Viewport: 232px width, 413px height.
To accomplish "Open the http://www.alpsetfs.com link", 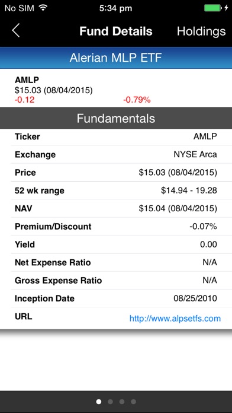I will pos(175,319).
